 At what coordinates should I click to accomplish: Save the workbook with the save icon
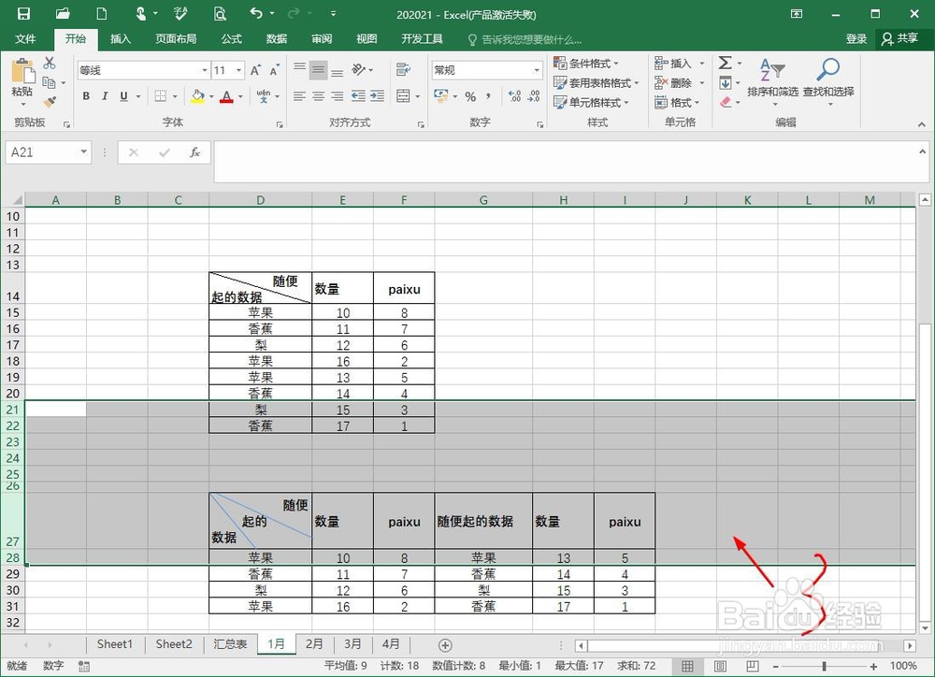pyautogui.click(x=24, y=13)
